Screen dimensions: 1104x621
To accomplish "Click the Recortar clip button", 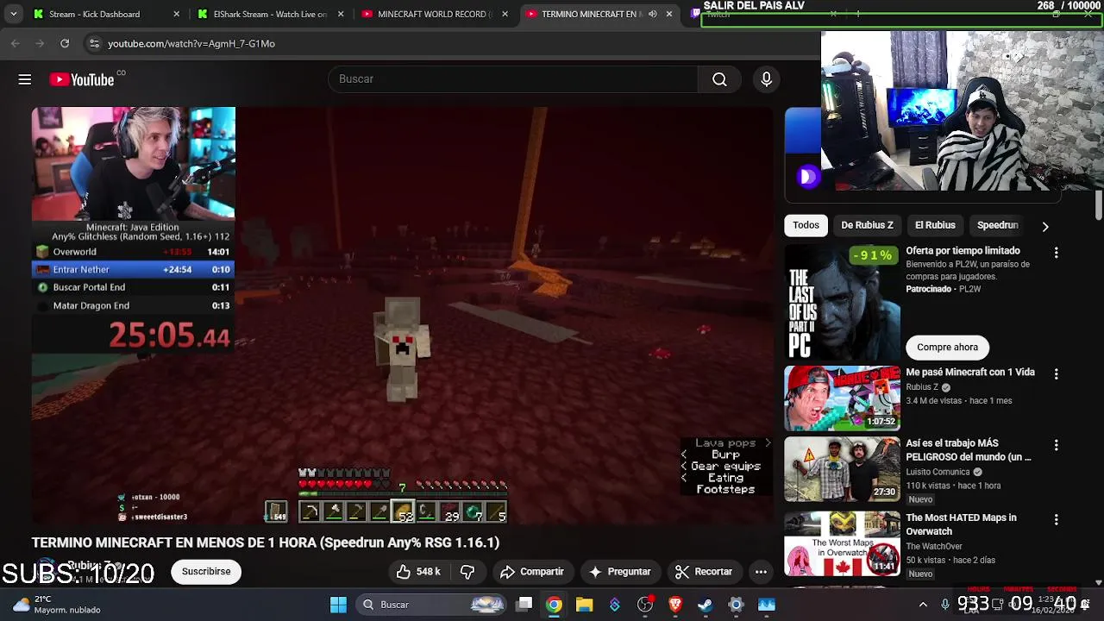I will (704, 571).
